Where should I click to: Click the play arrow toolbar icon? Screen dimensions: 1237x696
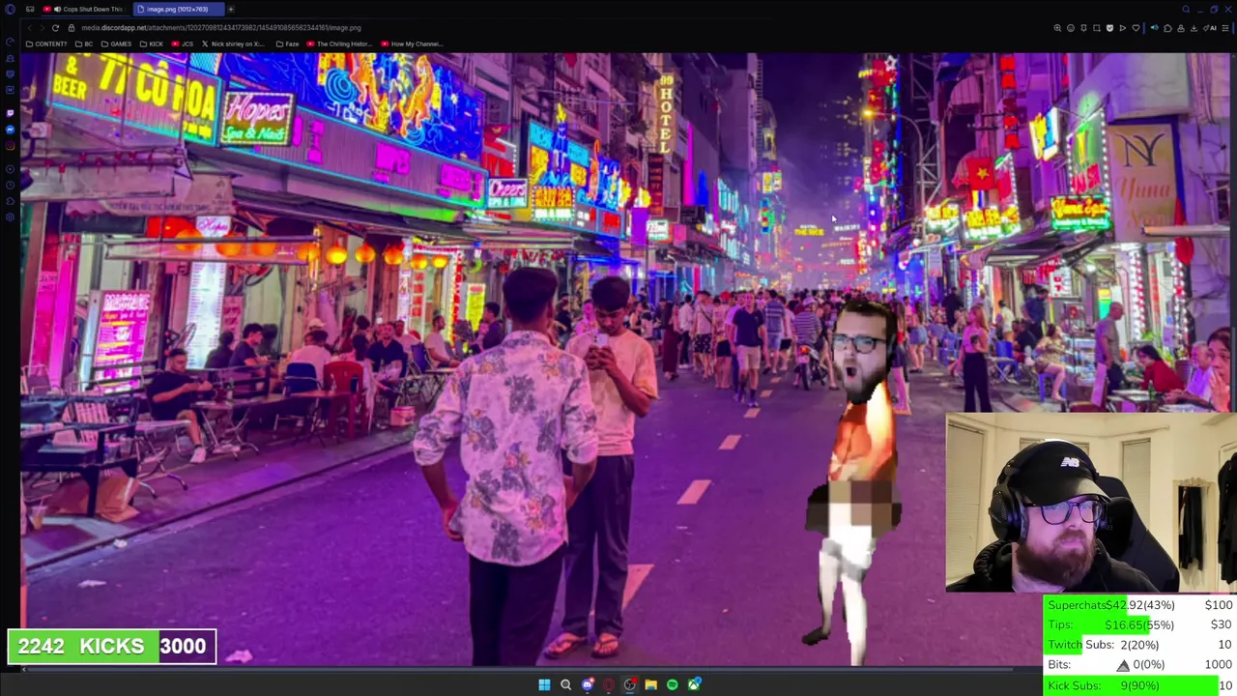tap(1123, 28)
